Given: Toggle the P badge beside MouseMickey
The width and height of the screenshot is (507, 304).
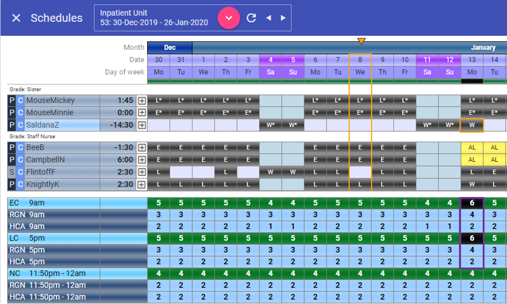Looking at the screenshot, I should click(x=12, y=100).
